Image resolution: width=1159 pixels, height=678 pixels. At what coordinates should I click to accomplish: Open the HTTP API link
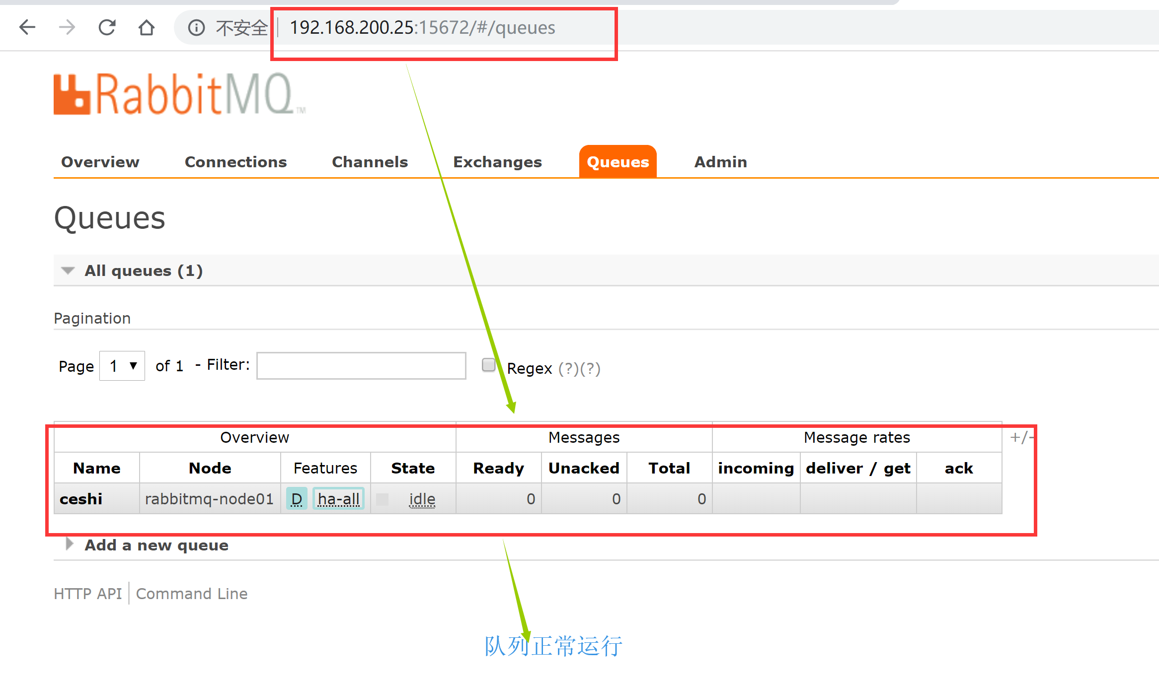tap(87, 594)
